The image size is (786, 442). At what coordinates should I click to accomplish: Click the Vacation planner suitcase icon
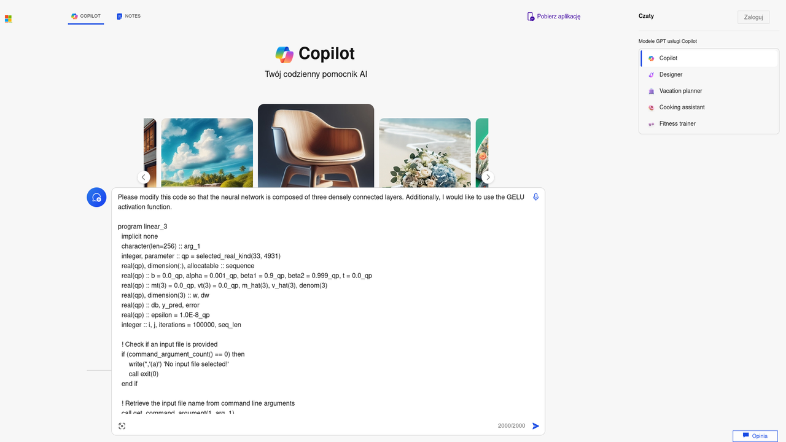coord(652,91)
